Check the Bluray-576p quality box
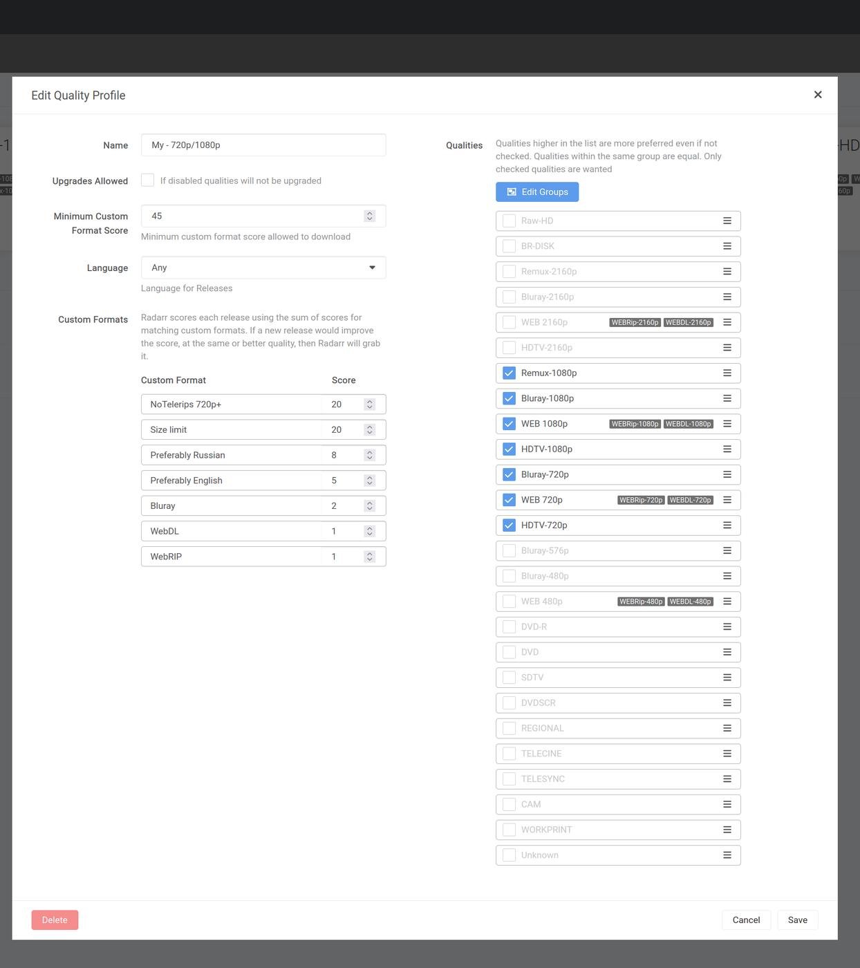This screenshot has width=860, height=968. coord(509,551)
